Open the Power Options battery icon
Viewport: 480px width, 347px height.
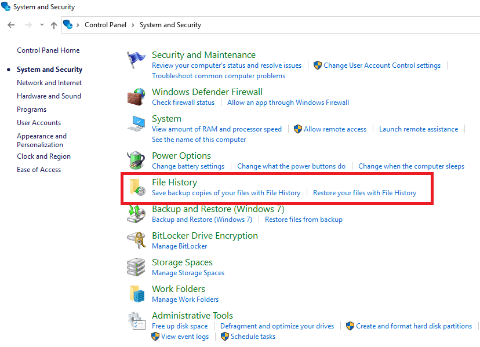tap(136, 160)
